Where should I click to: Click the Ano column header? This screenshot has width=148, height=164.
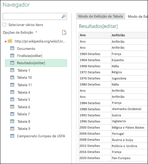point(95,35)
